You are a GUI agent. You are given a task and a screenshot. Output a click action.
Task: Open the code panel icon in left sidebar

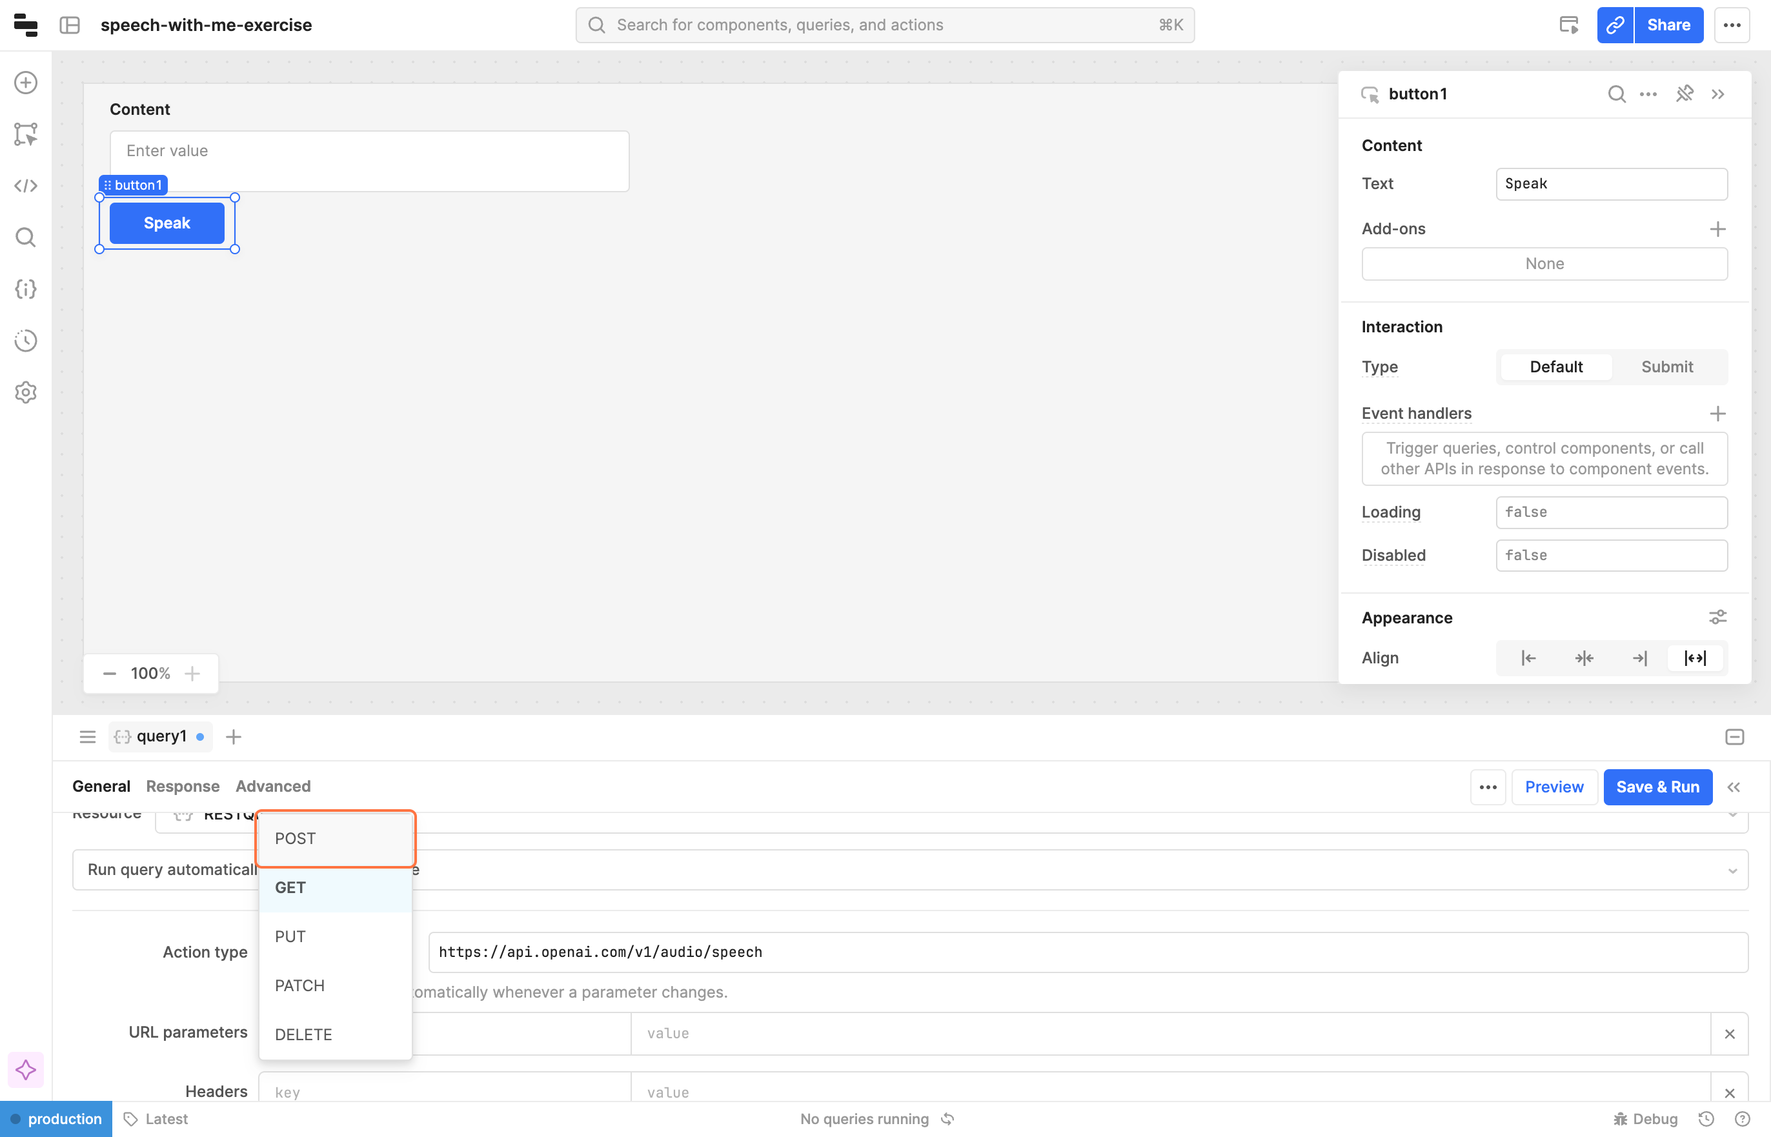(26, 185)
